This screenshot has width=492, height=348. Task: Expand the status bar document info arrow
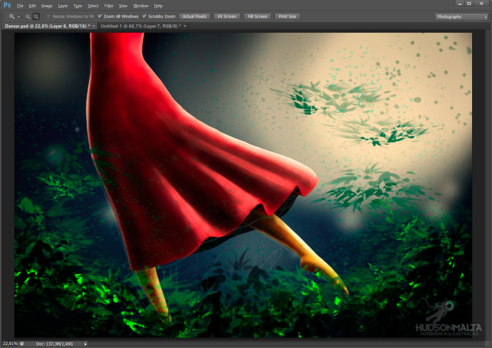[85, 344]
